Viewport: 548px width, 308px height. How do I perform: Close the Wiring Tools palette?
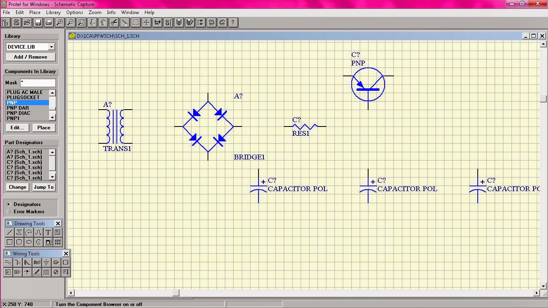[x=66, y=253]
